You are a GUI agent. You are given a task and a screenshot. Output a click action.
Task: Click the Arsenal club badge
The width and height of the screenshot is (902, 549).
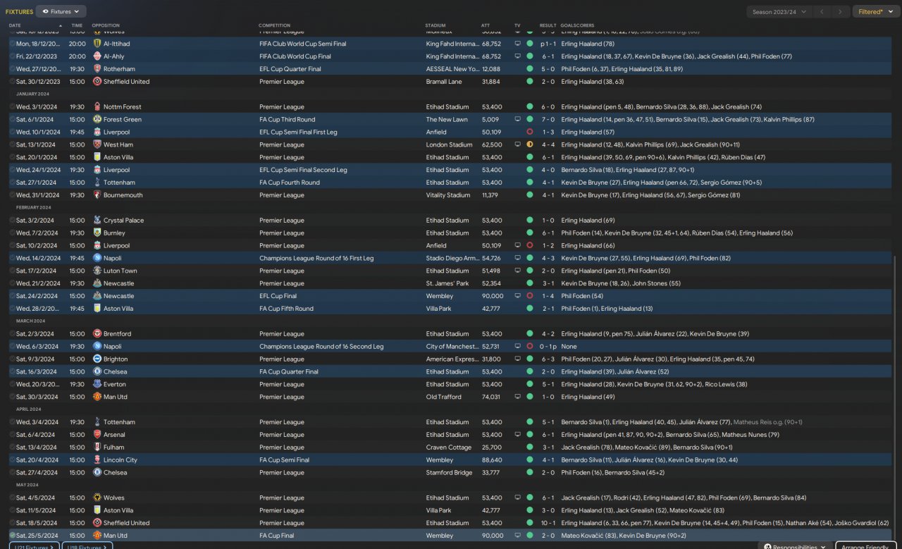point(97,435)
